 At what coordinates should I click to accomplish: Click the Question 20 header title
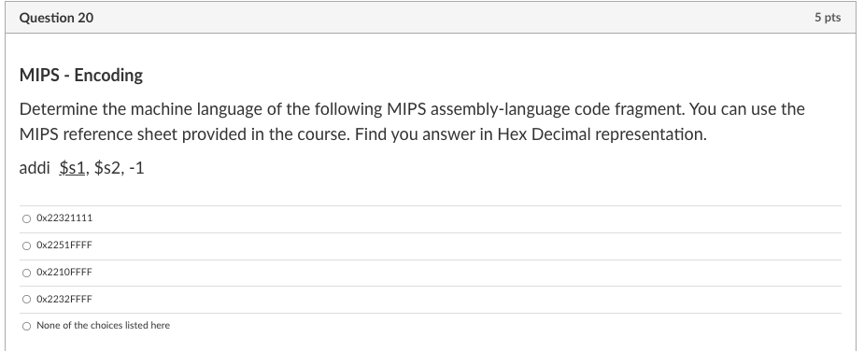click(x=56, y=18)
